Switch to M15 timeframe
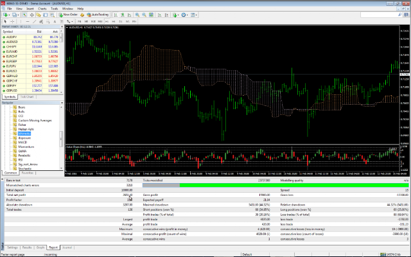This screenshot has height=257, width=411. 93,21
